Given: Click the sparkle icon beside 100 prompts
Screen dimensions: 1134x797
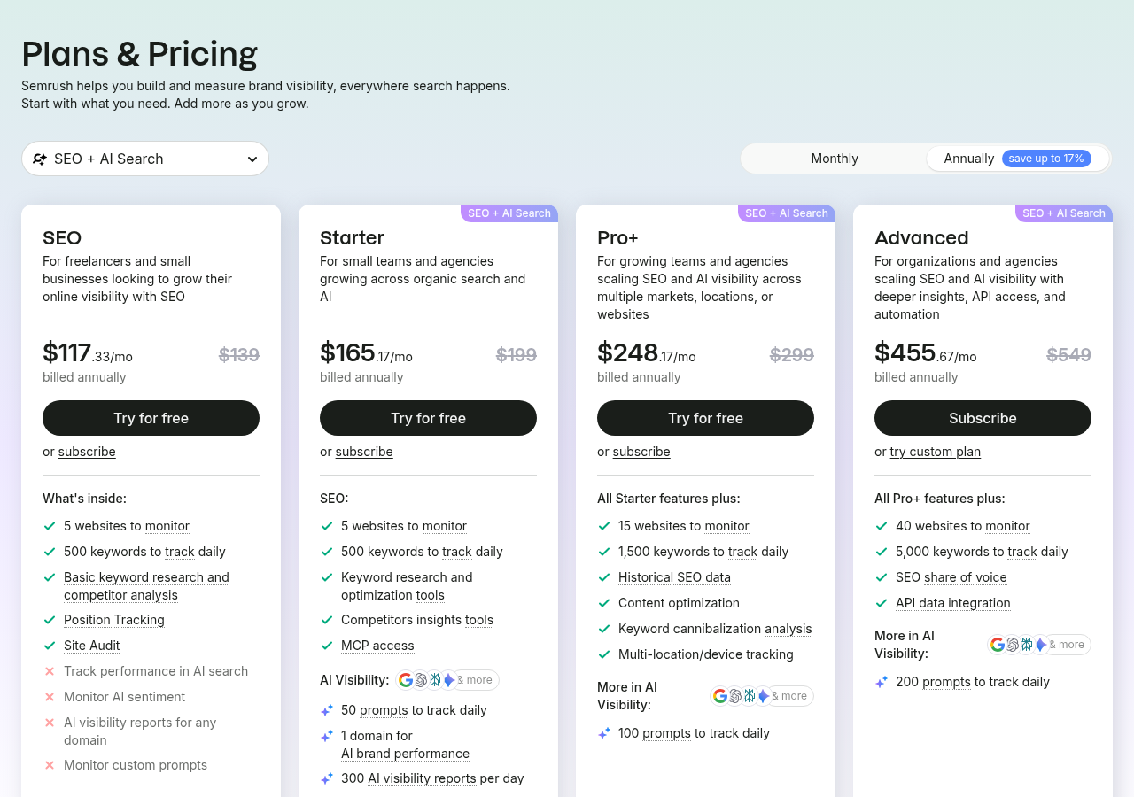Looking at the screenshot, I should tap(604, 733).
